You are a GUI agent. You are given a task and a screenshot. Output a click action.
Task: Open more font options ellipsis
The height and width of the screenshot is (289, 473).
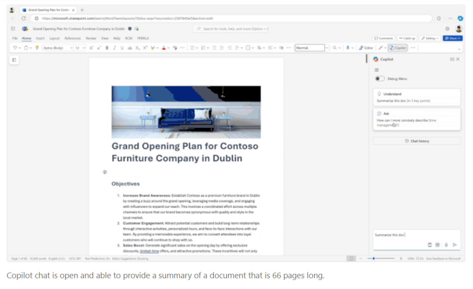pos(182,48)
